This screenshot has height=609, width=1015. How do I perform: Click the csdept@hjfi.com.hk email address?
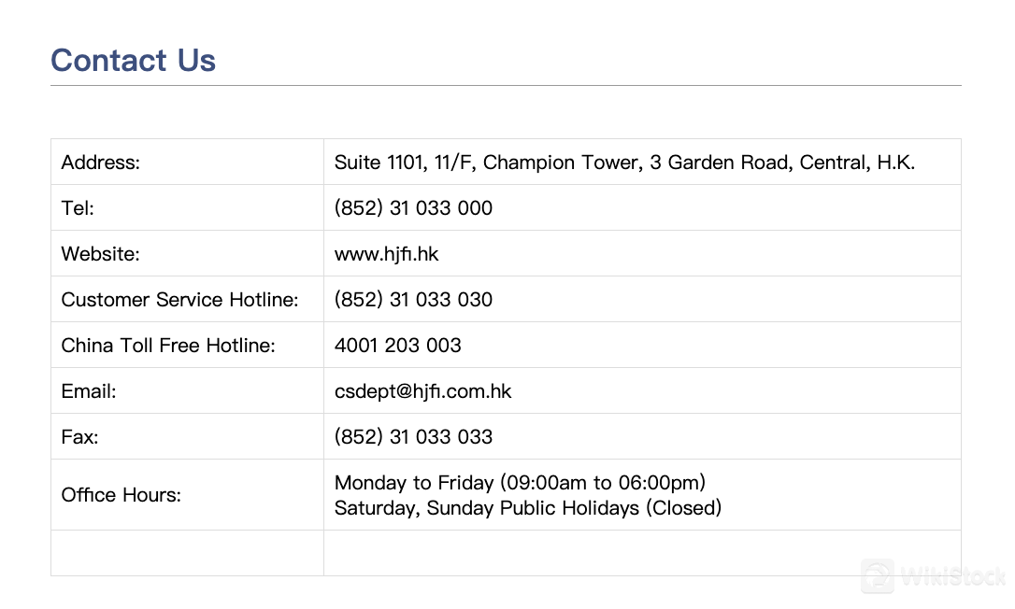pyautogui.click(x=422, y=390)
